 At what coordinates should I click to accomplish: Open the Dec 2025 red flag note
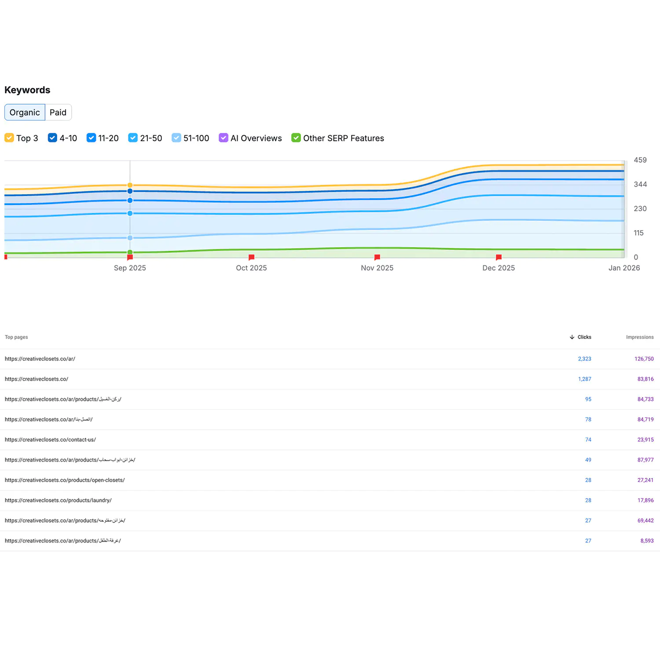(x=499, y=257)
